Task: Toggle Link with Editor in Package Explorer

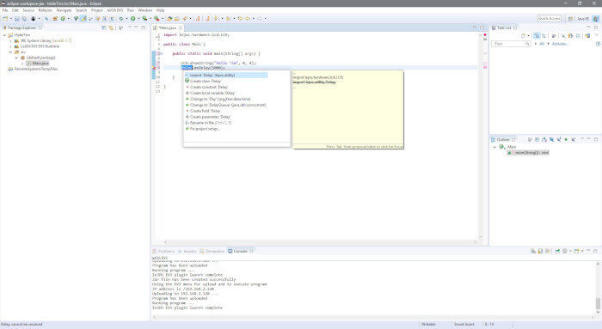Action: click(111, 27)
